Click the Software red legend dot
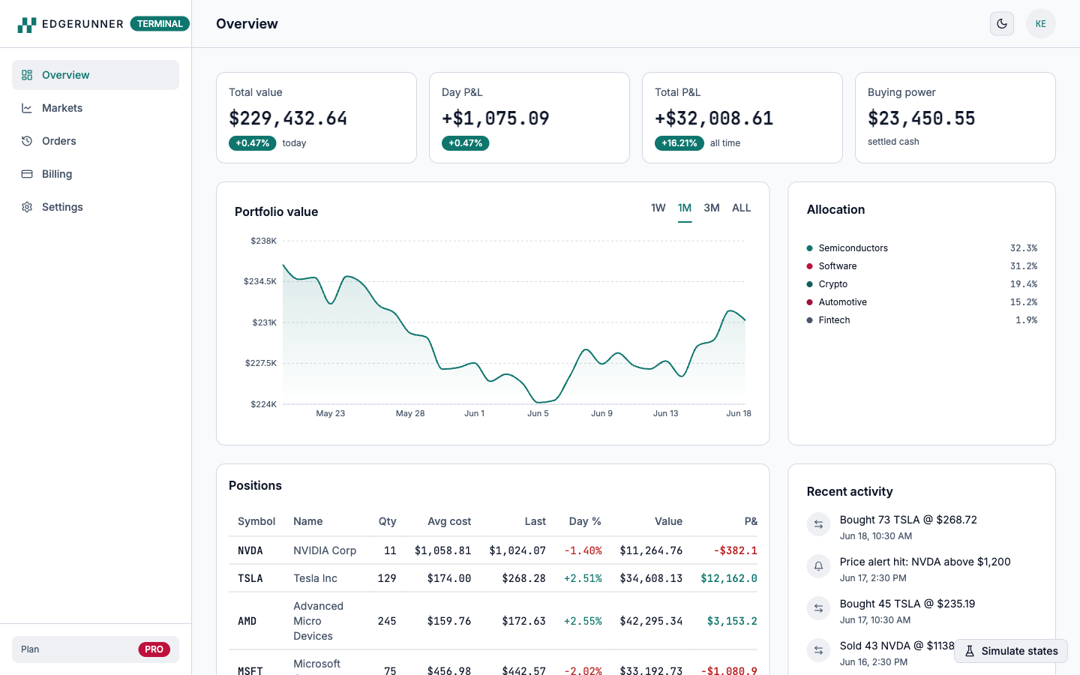The height and width of the screenshot is (675, 1080). coord(810,266)
